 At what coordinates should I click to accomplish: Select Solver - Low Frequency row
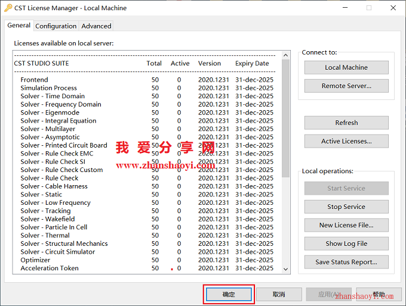click(x=147, y=202)
